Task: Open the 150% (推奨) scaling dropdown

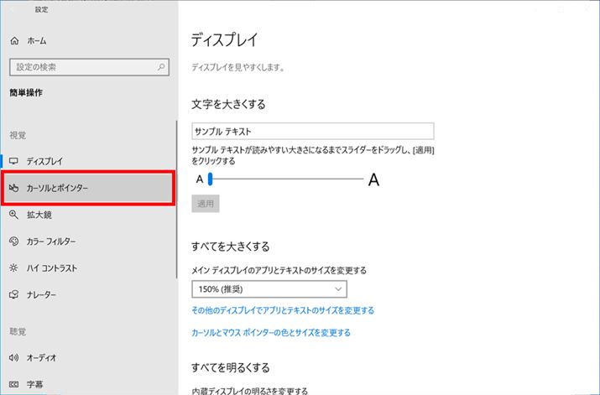Action: coord(269,289)
